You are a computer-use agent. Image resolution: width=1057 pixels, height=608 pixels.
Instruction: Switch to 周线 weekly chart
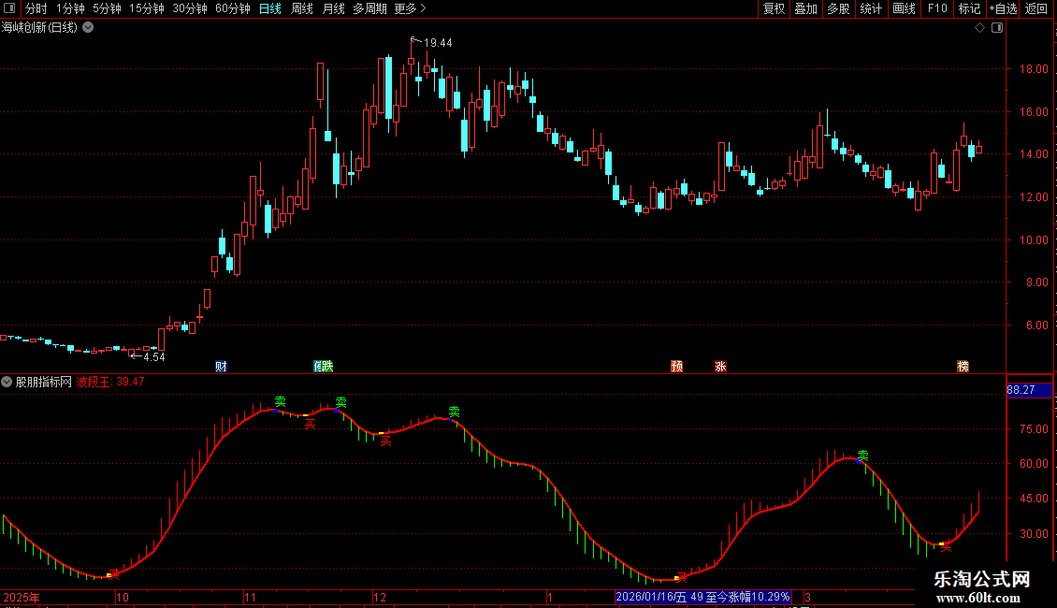(301, 8)
